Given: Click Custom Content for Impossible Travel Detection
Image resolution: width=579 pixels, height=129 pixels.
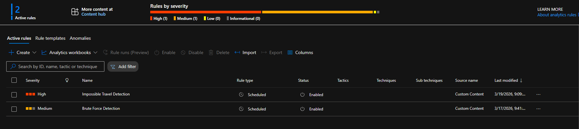Looking at the screenshot, I should click(x=469, y=94).
